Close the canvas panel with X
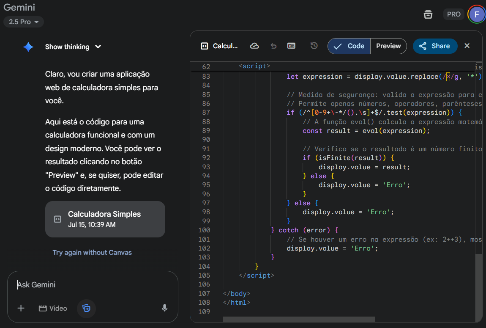The image size is (486, 328). [x=467, y=46]
